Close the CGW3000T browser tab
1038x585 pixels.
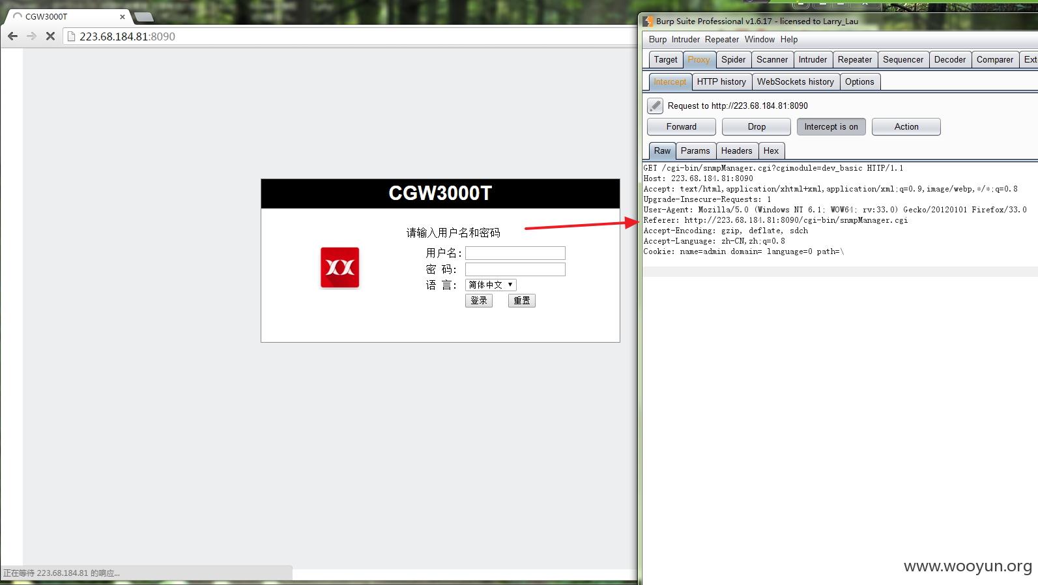pos(122,17)
